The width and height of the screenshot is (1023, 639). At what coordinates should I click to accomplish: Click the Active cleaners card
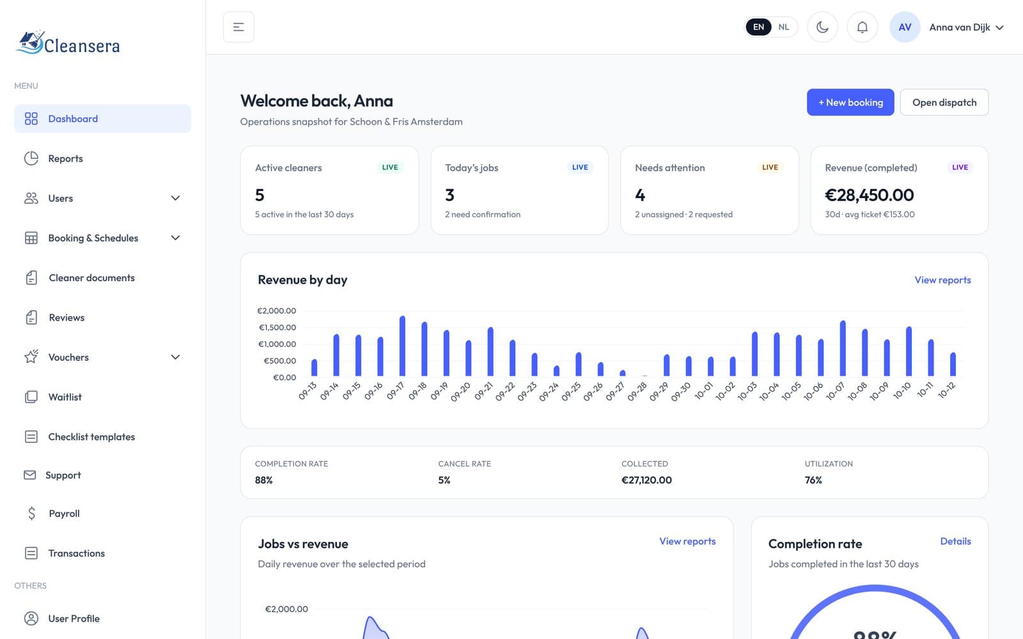click(329, 190)
